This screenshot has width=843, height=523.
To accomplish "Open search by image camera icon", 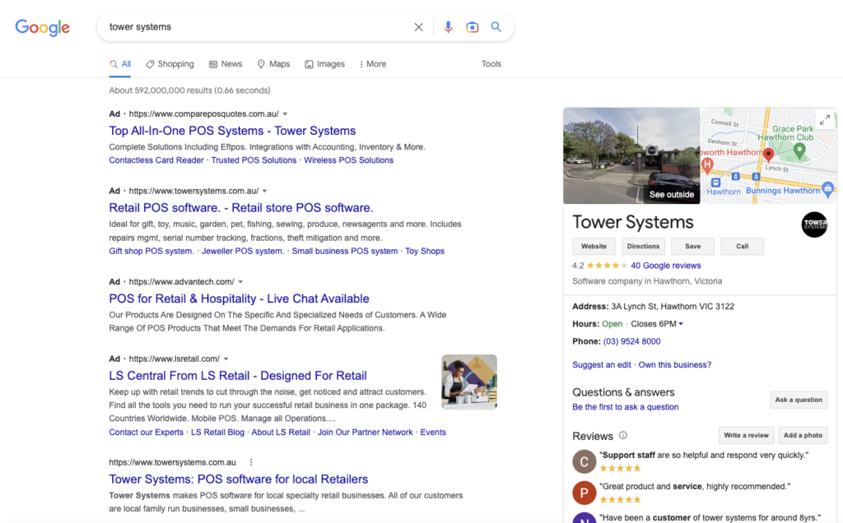I will [x=472, y=27].
